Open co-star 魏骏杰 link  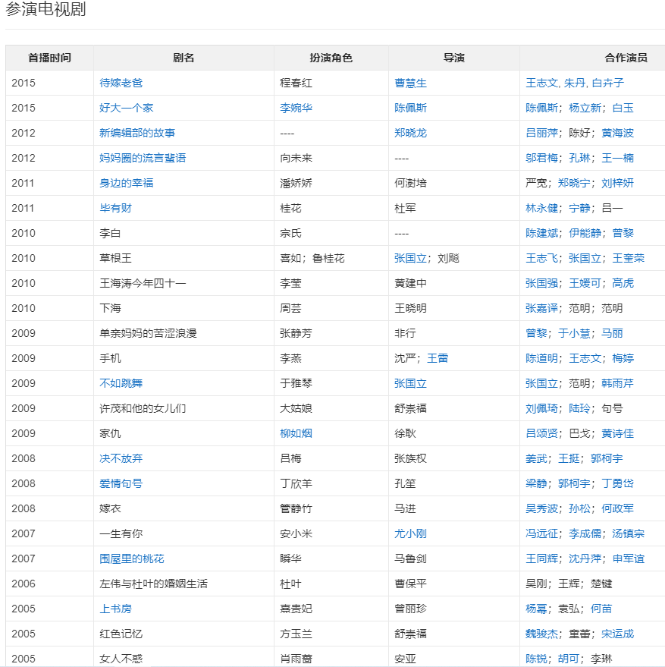(541, 634)
